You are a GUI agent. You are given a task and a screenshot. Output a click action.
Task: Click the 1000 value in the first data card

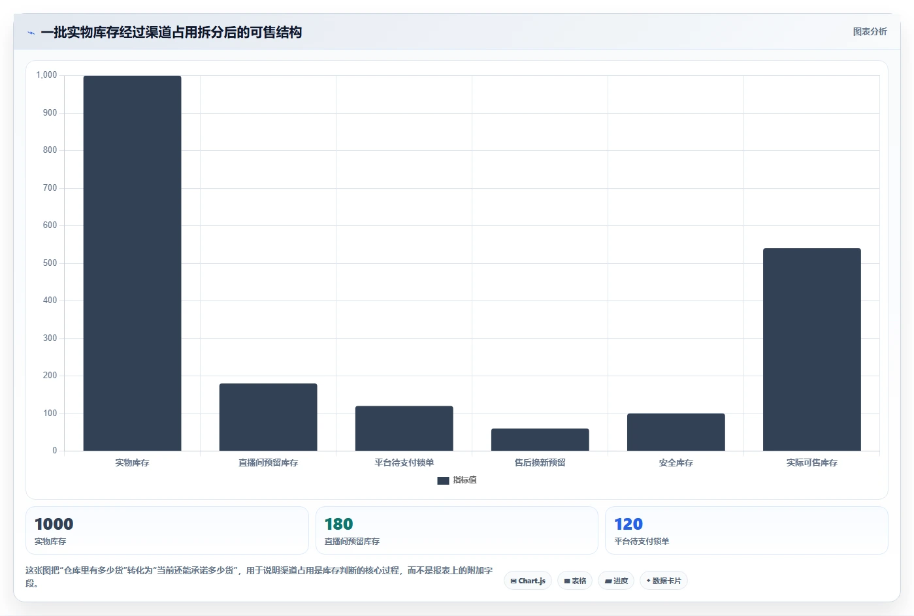tap(54, 524)
